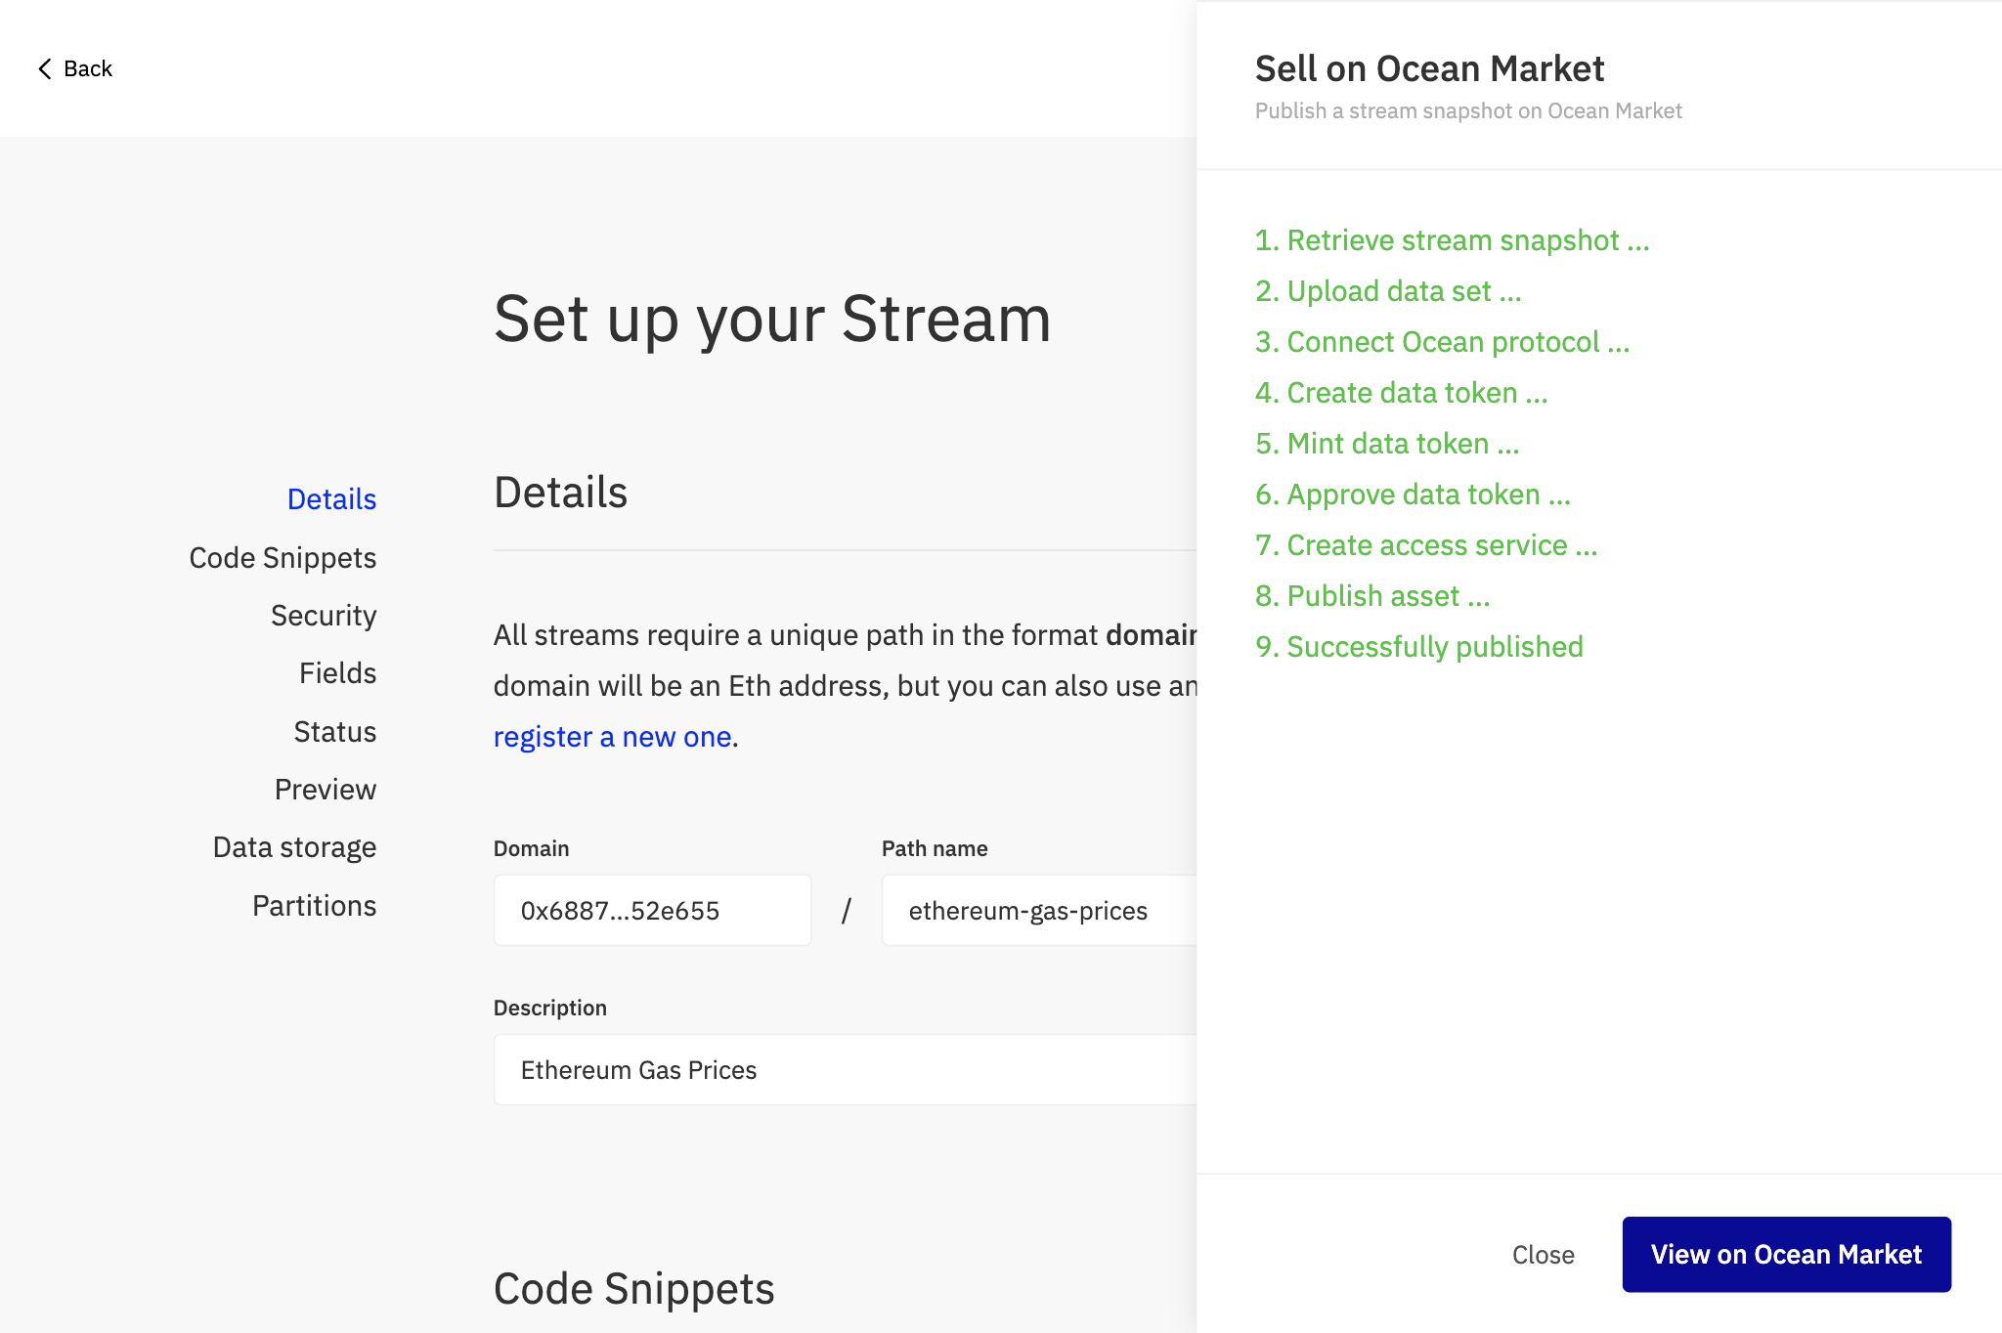Go to Details section in sidebar
The image size is (2002, 1333).
(331, 499)
